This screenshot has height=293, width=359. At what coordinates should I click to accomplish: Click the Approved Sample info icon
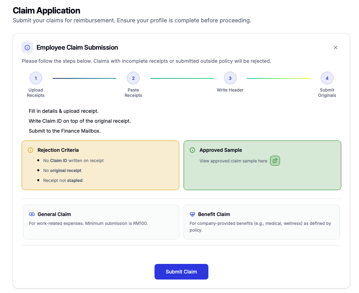pyautogui.click(x=192, y=150)
